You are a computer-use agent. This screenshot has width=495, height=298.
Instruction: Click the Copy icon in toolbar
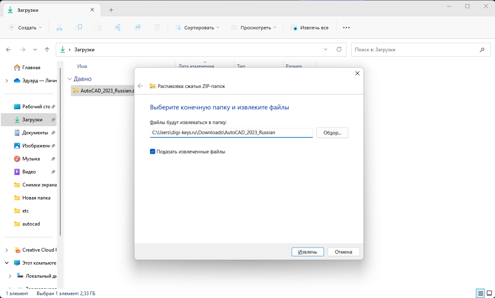pos(79,27)
